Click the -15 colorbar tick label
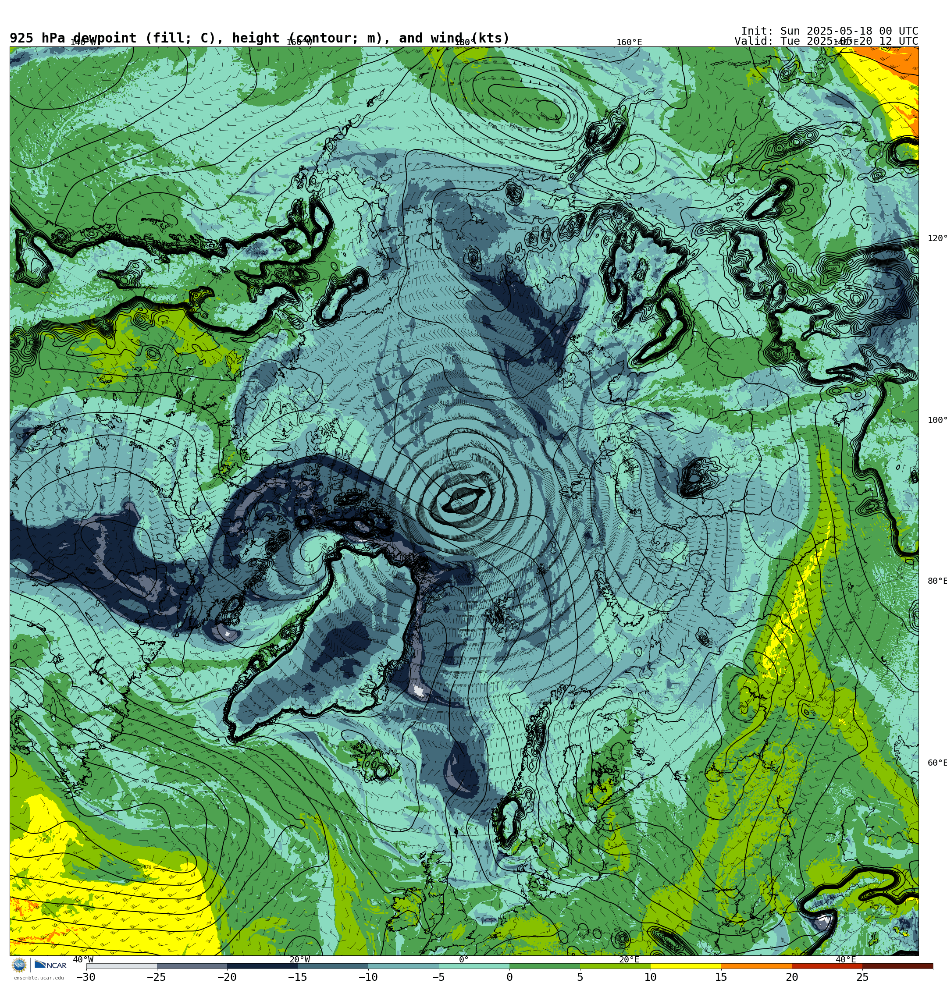Screen dimensions: 947x983 [297, 976]
